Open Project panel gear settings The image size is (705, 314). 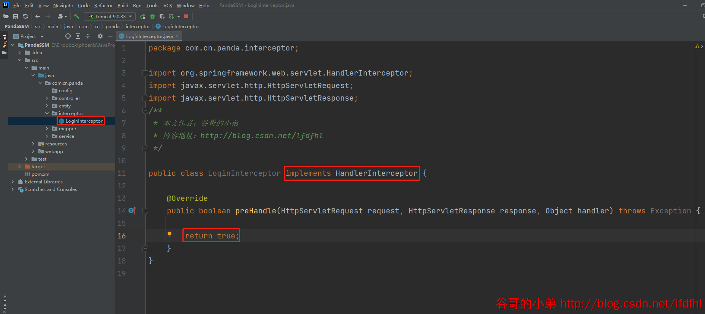pos(100,36)
